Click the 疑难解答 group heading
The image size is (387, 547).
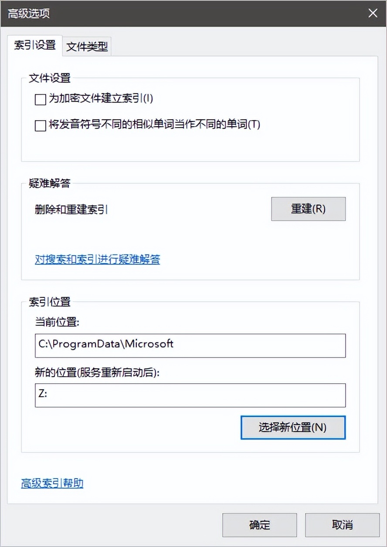pos(49,183)
